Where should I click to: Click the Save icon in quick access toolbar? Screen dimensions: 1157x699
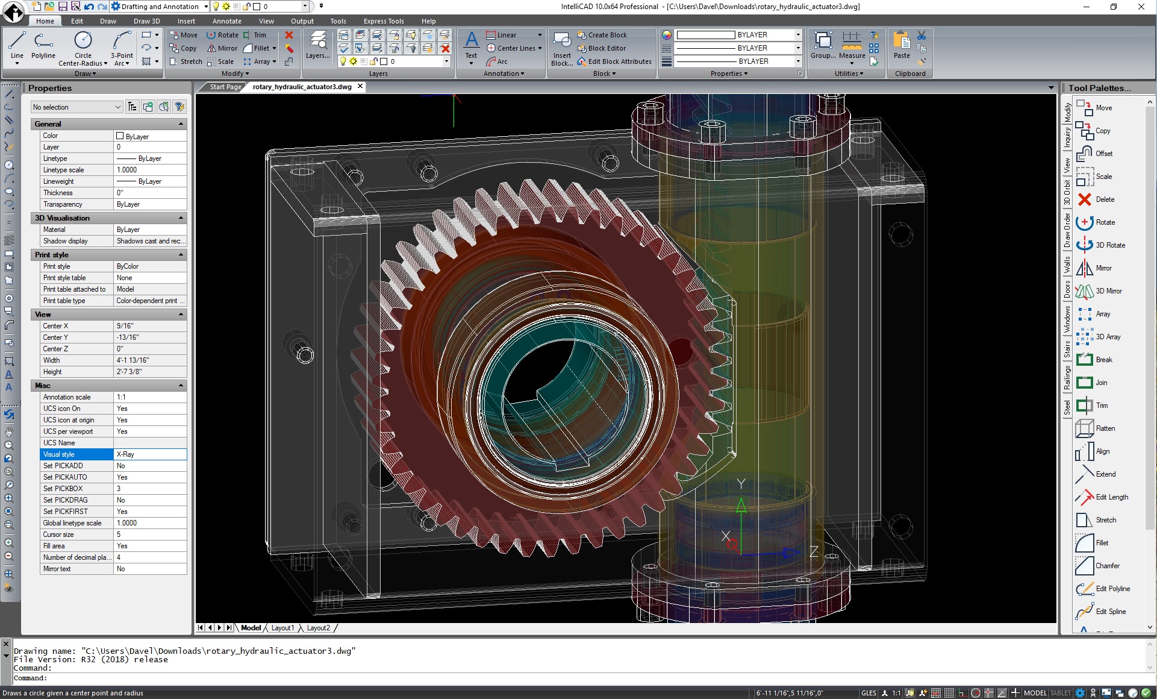[x=62, y=6]
